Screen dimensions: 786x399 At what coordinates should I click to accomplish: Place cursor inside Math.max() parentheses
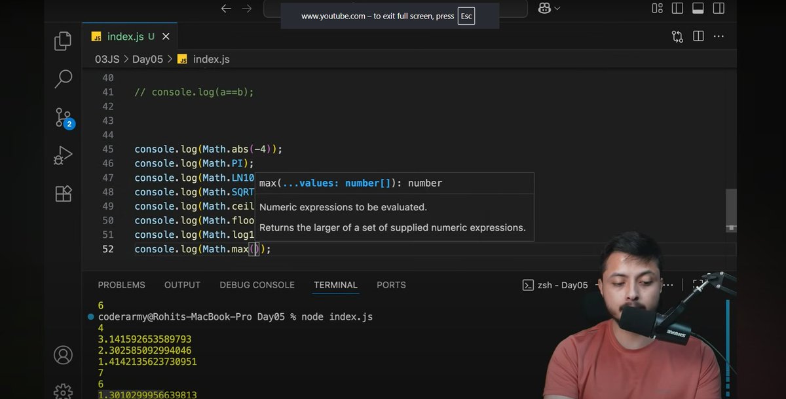coord(255,249)
